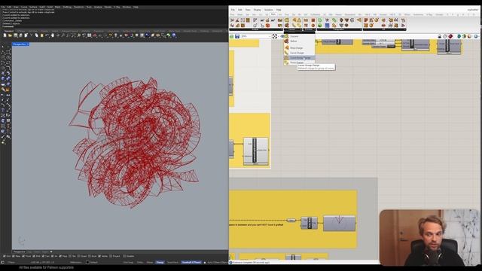Click Zoom Extents icon in Rhino toolbar
Screen dimensions: 482x271
[73, 35]
